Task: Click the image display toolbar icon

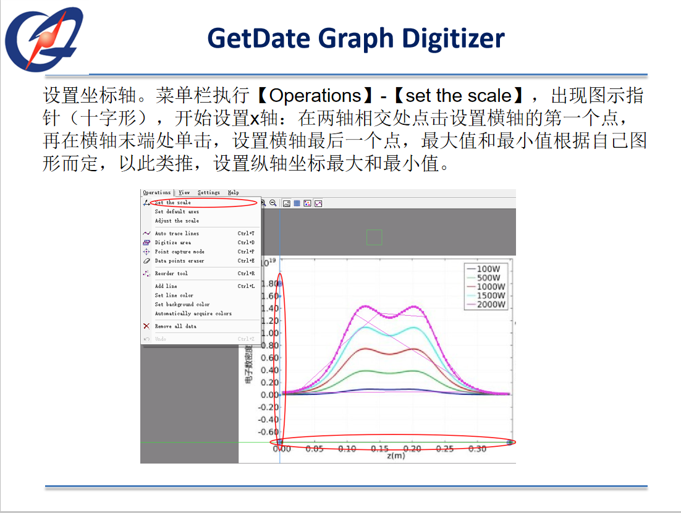Action: 287,203
